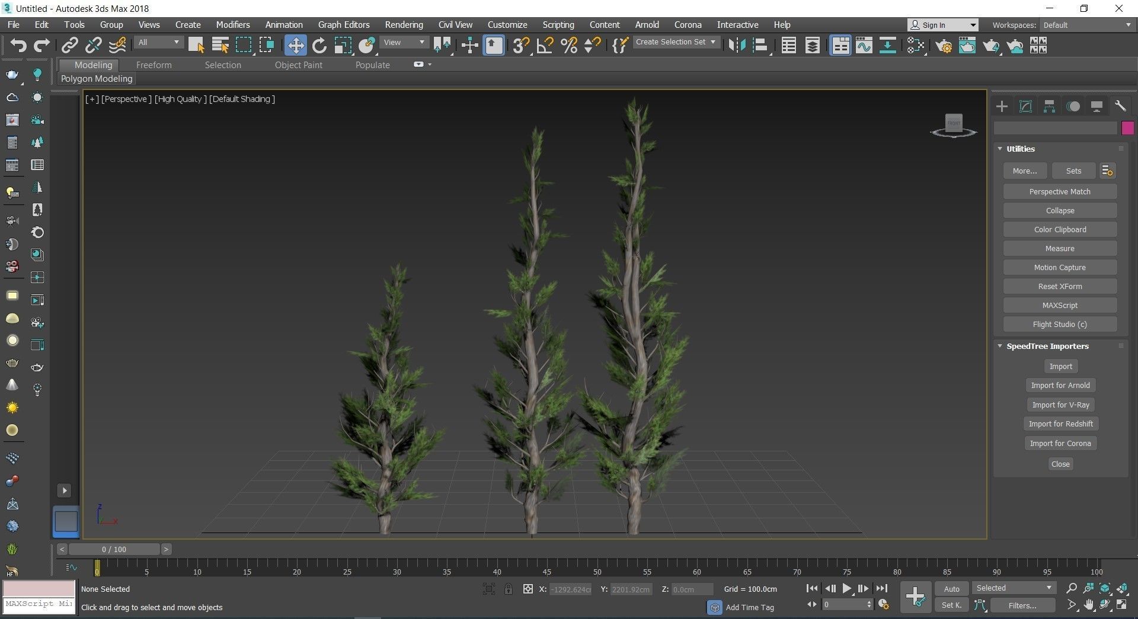This screenshot has width=1138, height=619.
Task: Expand the ribbon display options arrow
Action: point(430,64)
